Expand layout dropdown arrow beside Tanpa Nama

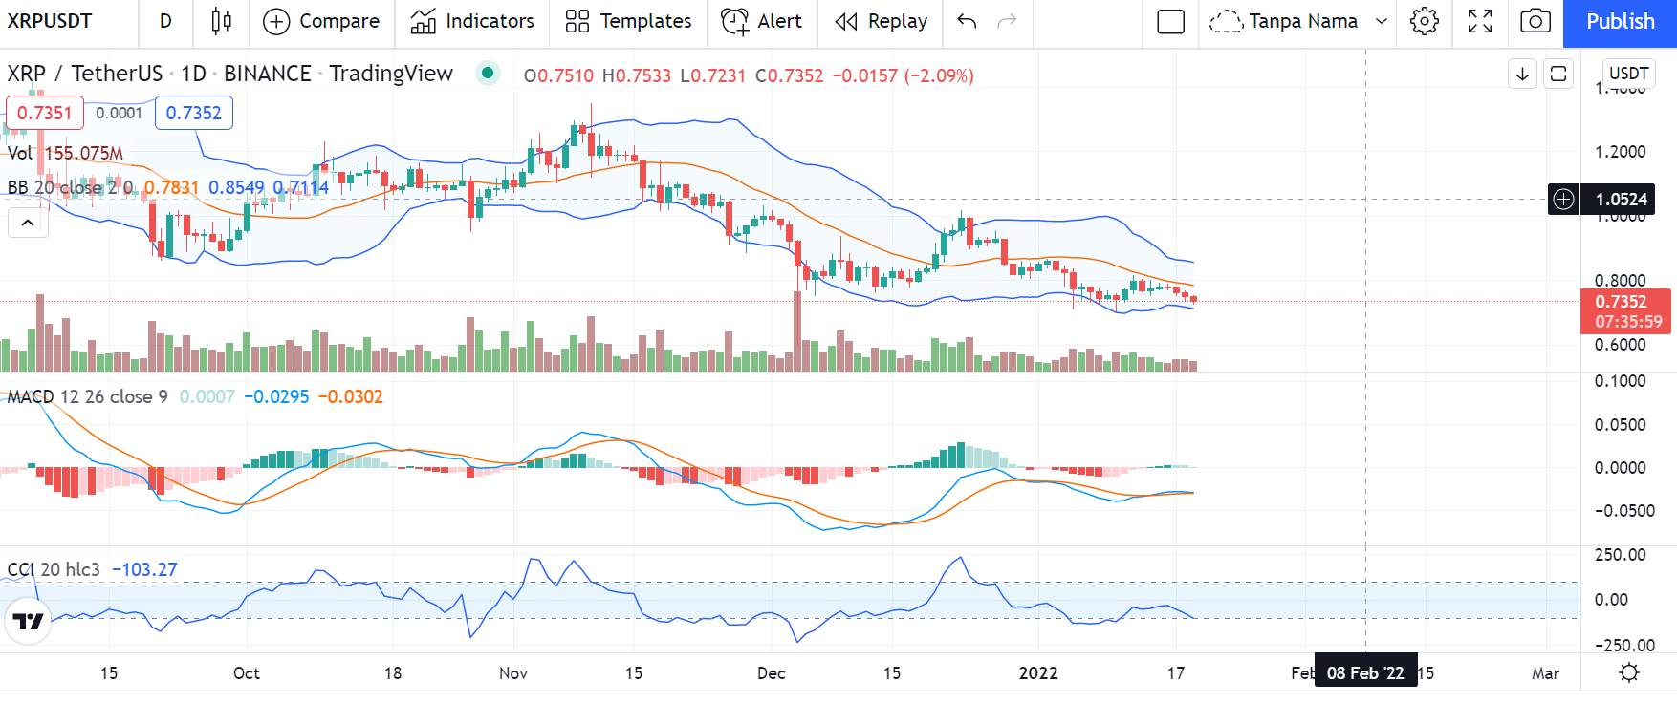coord(1381,21)
